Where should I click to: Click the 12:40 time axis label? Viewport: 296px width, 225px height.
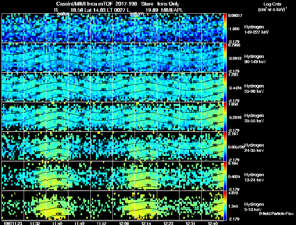pyautogui.click(x=212, y=223)
